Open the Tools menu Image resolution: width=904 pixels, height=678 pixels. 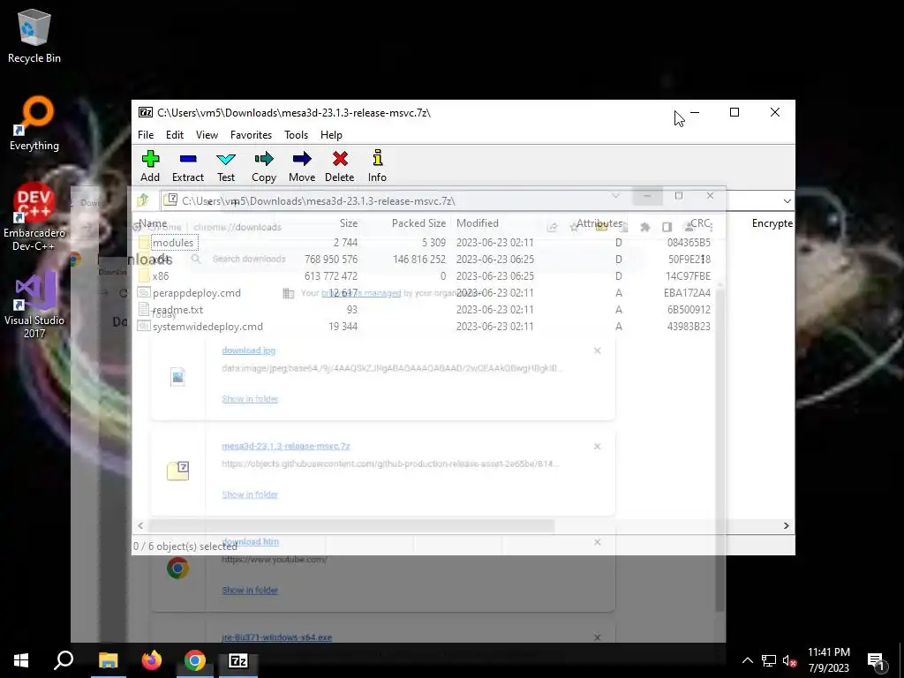pos(297,135)
